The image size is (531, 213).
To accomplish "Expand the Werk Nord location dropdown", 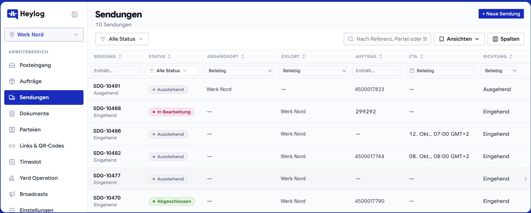I will tap(44, 35).
